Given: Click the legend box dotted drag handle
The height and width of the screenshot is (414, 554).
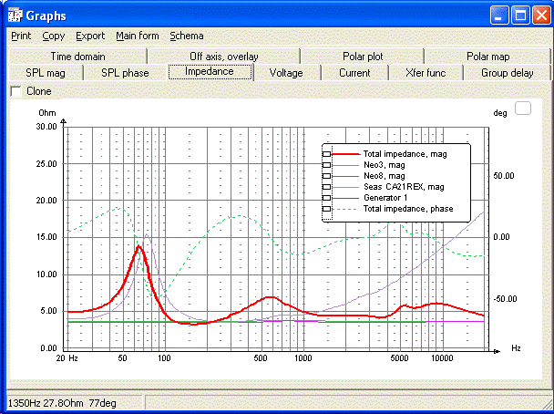Looking at the screenshot, I should pos(327,182).
